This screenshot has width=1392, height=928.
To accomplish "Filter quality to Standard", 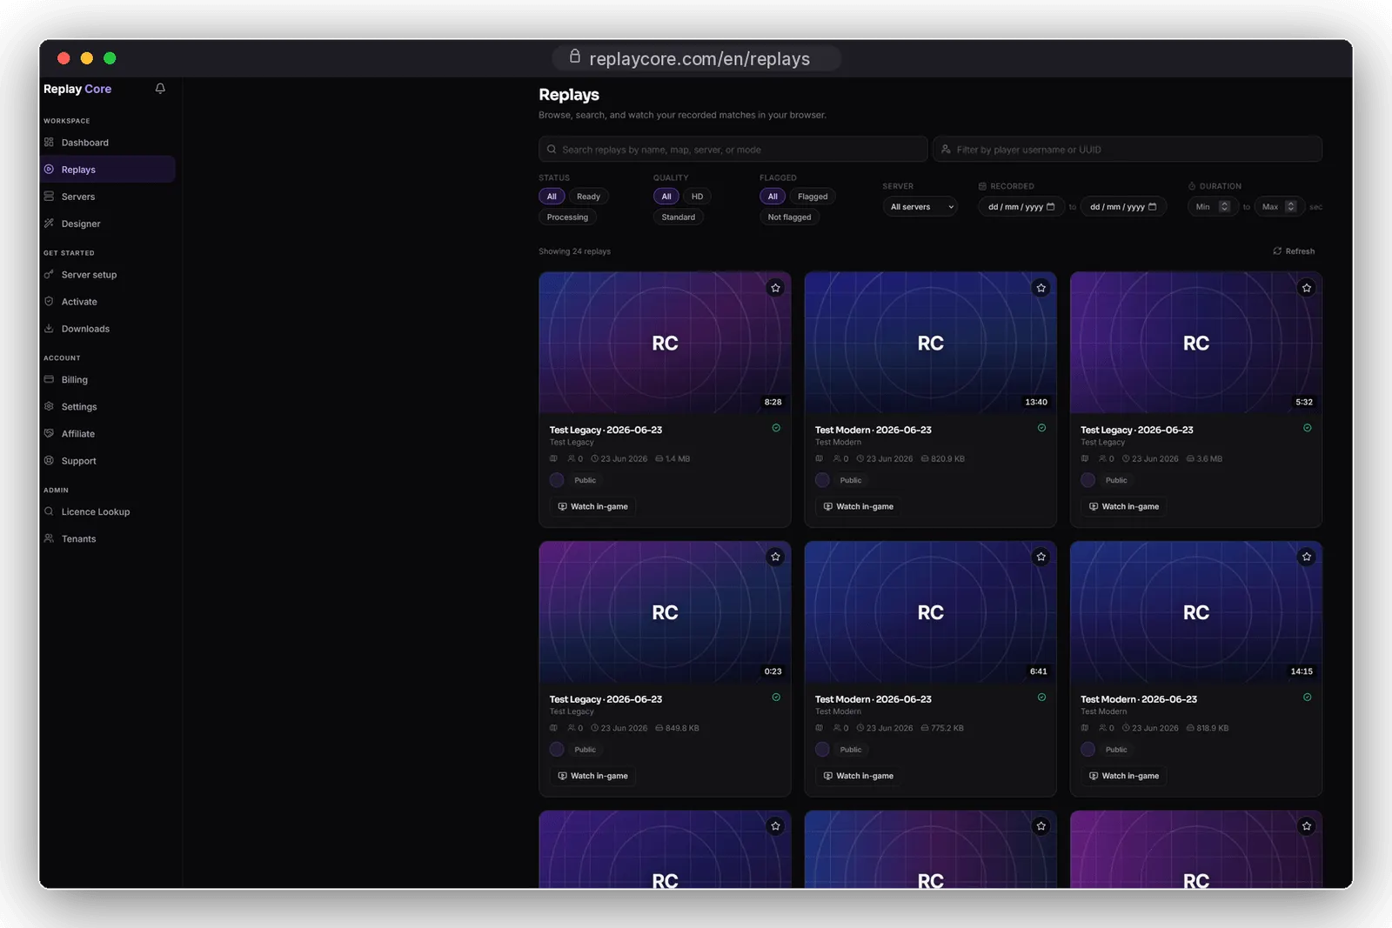I will pos(679,217).
